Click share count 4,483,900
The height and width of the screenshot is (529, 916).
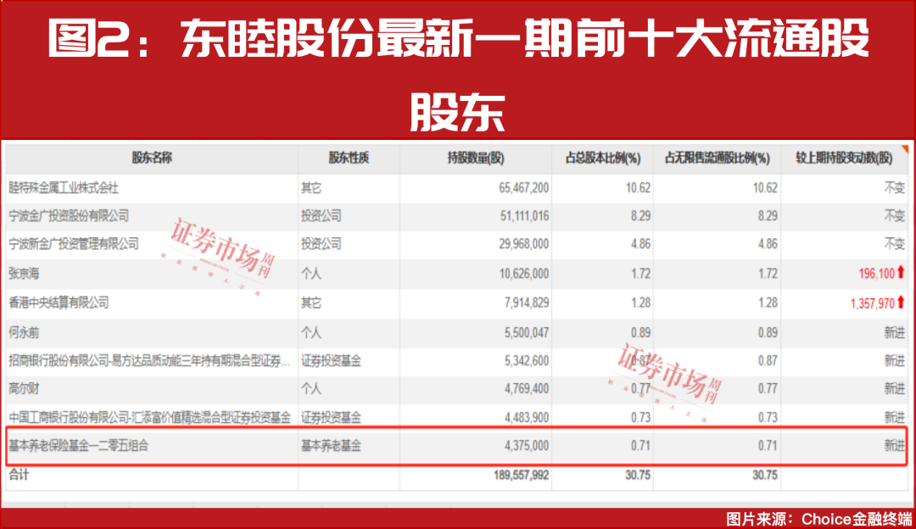pyautogui.click(x=527, y=417)
